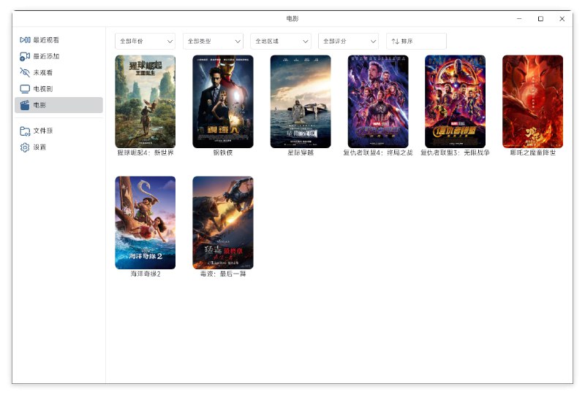The height and width of the screenshot is (397, 585).
Task: Maximize the 电影 window
Action: pyautogui.click(x=540, y=19)
